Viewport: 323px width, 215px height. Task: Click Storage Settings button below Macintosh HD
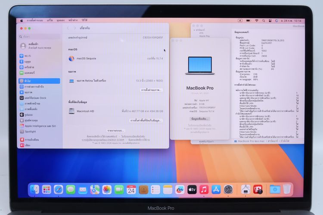tap(146, 120)
